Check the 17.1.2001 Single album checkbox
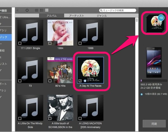The width and height of the screenshot is (168, 132). (x=20, y=43)
